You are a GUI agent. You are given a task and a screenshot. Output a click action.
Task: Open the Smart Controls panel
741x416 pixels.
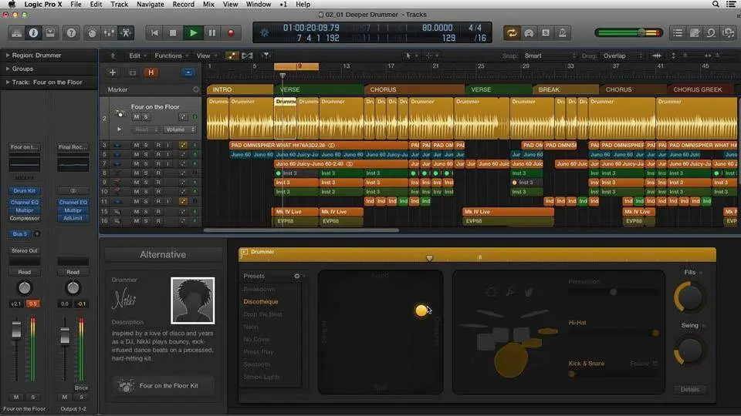pos(92,32)
